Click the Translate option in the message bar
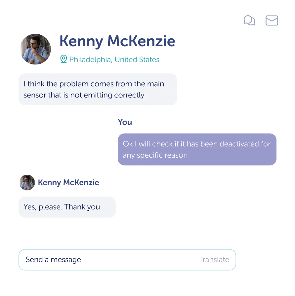295x296 pixels. (x=214, y=260)
